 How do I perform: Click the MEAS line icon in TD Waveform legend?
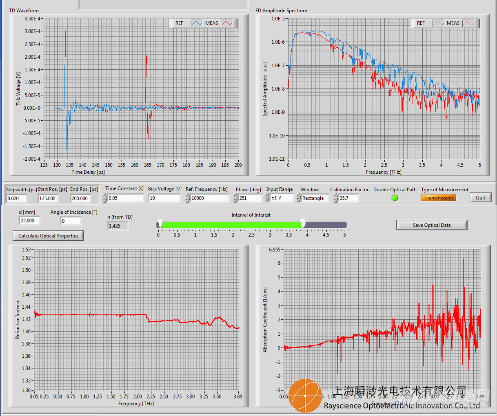[226, 23]
